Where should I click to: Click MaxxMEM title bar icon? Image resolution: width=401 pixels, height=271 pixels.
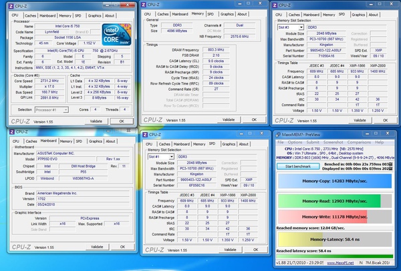coord(278,135)
